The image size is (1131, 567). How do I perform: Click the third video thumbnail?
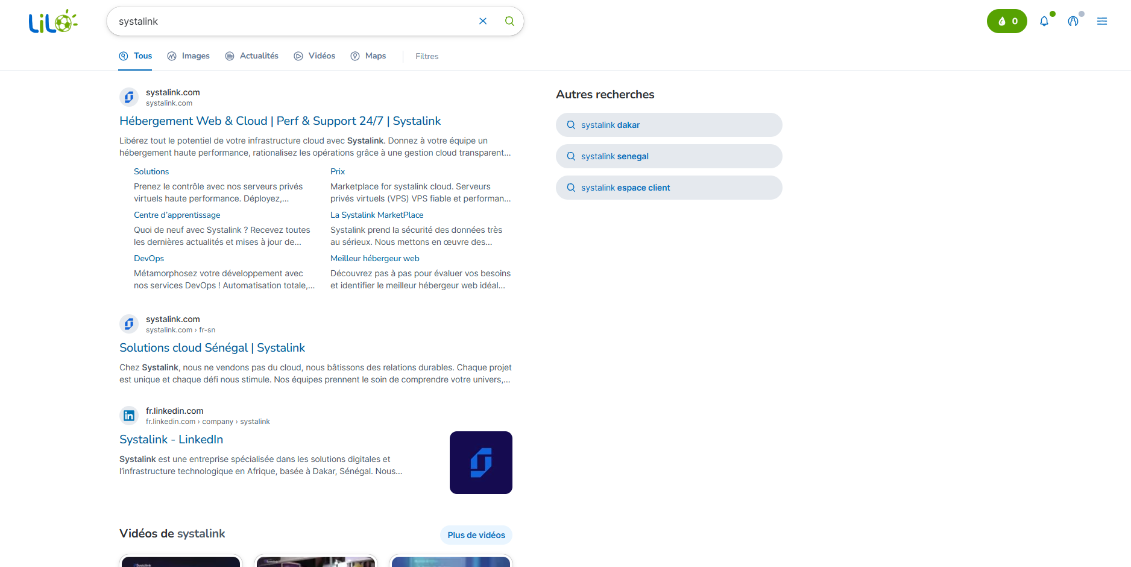[451, 561]
